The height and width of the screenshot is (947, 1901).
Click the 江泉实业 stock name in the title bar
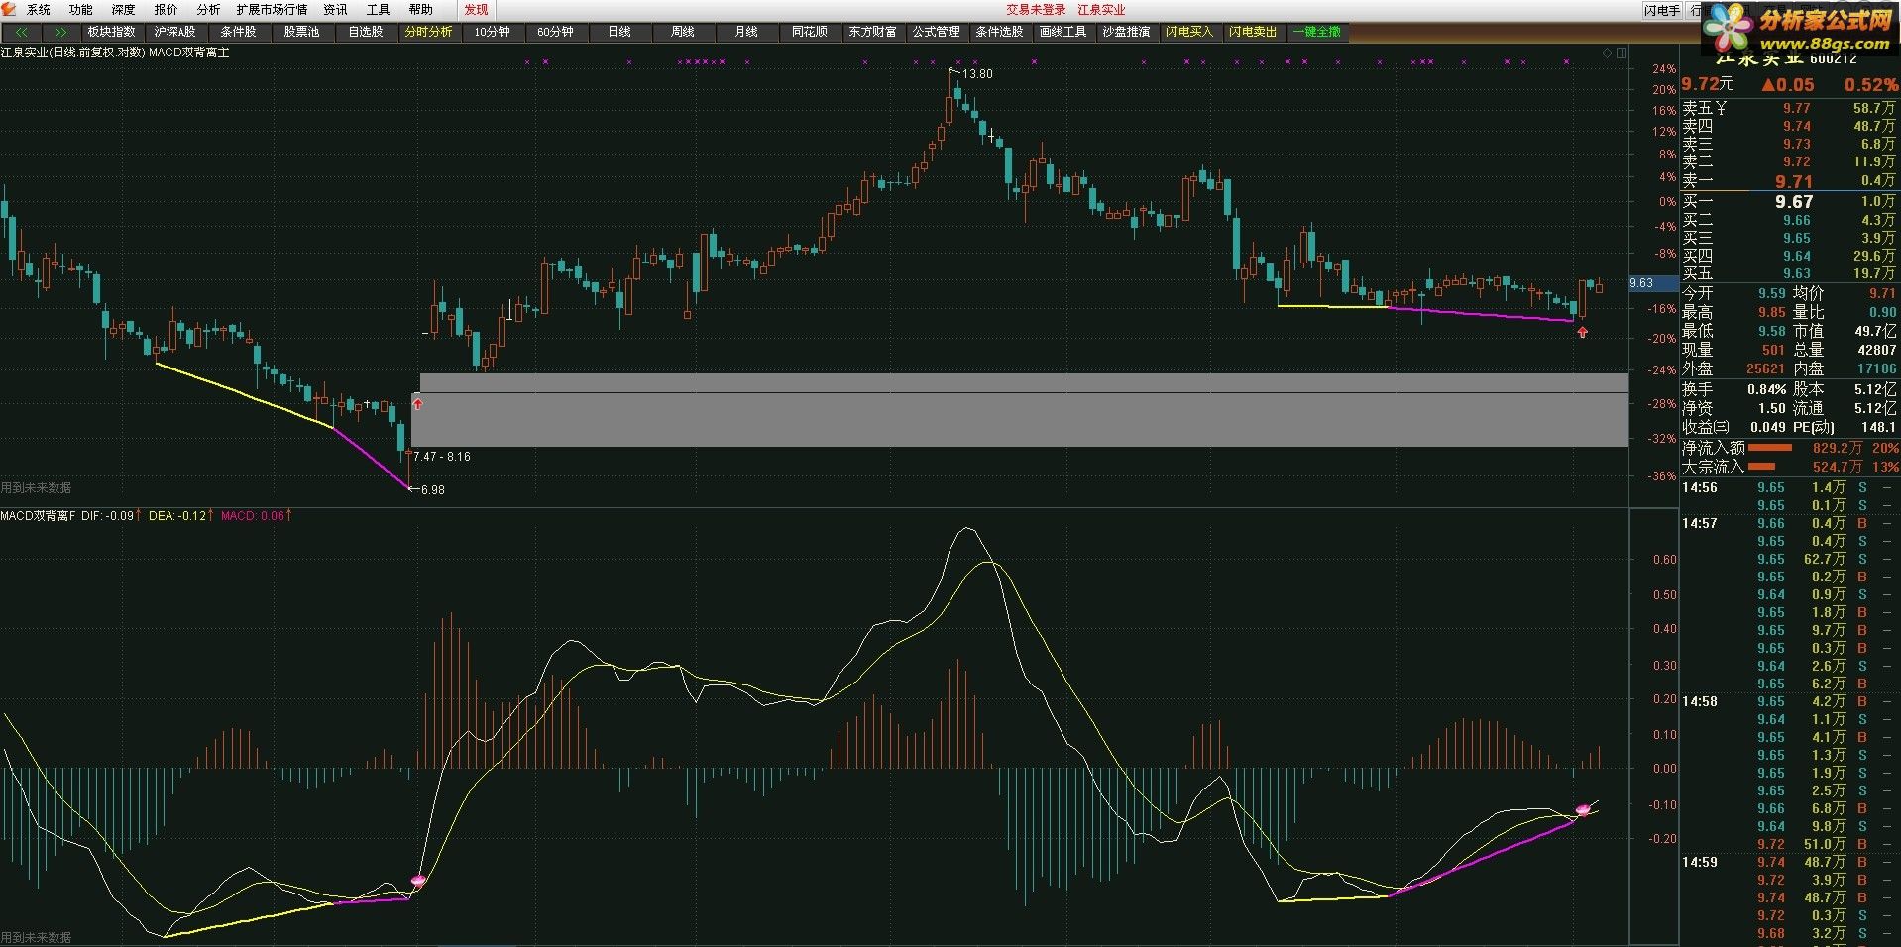[1101, 10]
